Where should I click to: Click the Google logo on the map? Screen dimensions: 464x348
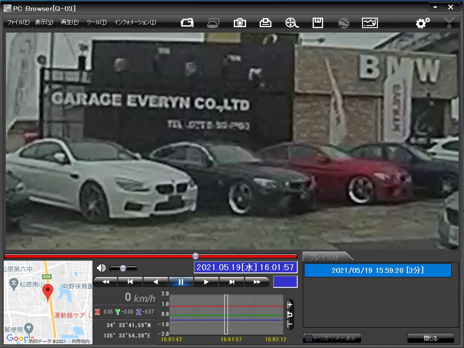[20, 338]
